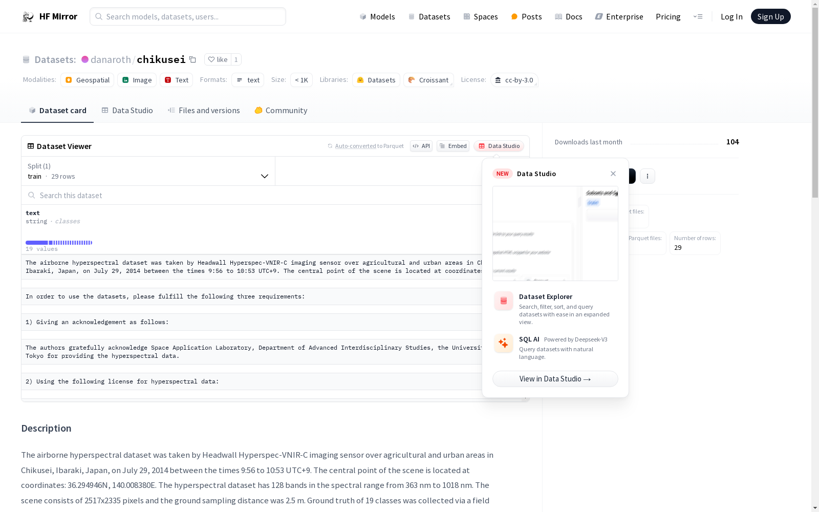The height and width of the screenshot is (512, 819).
Task: Click the Dataset Explorer icon
Action: coord(503,301)
